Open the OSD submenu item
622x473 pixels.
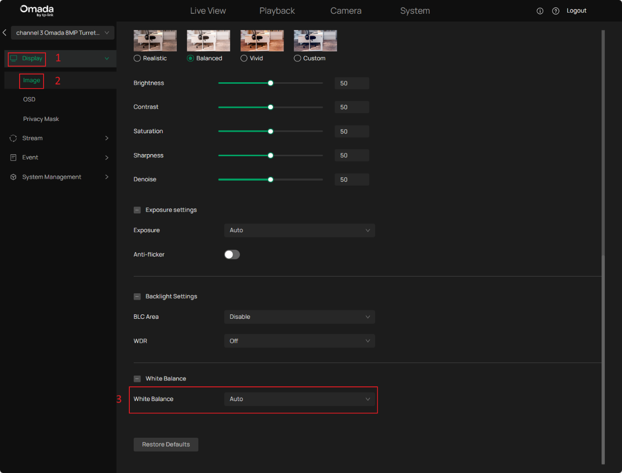[x=29, y=99]
